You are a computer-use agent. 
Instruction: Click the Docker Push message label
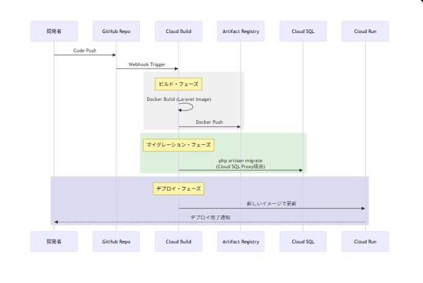[209, 122]
